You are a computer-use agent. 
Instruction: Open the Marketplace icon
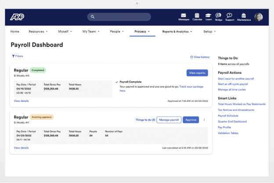tap(244, 15)
